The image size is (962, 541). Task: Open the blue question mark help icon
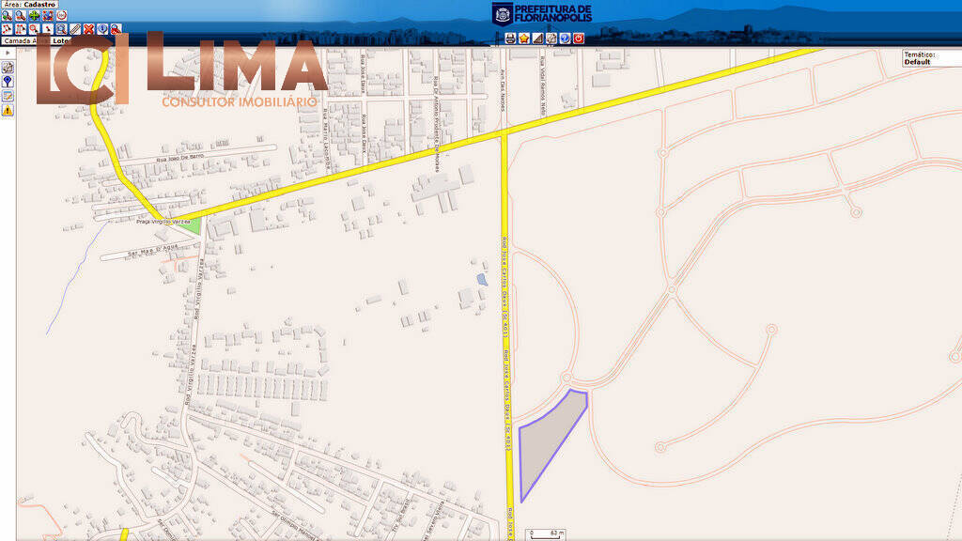565,39
